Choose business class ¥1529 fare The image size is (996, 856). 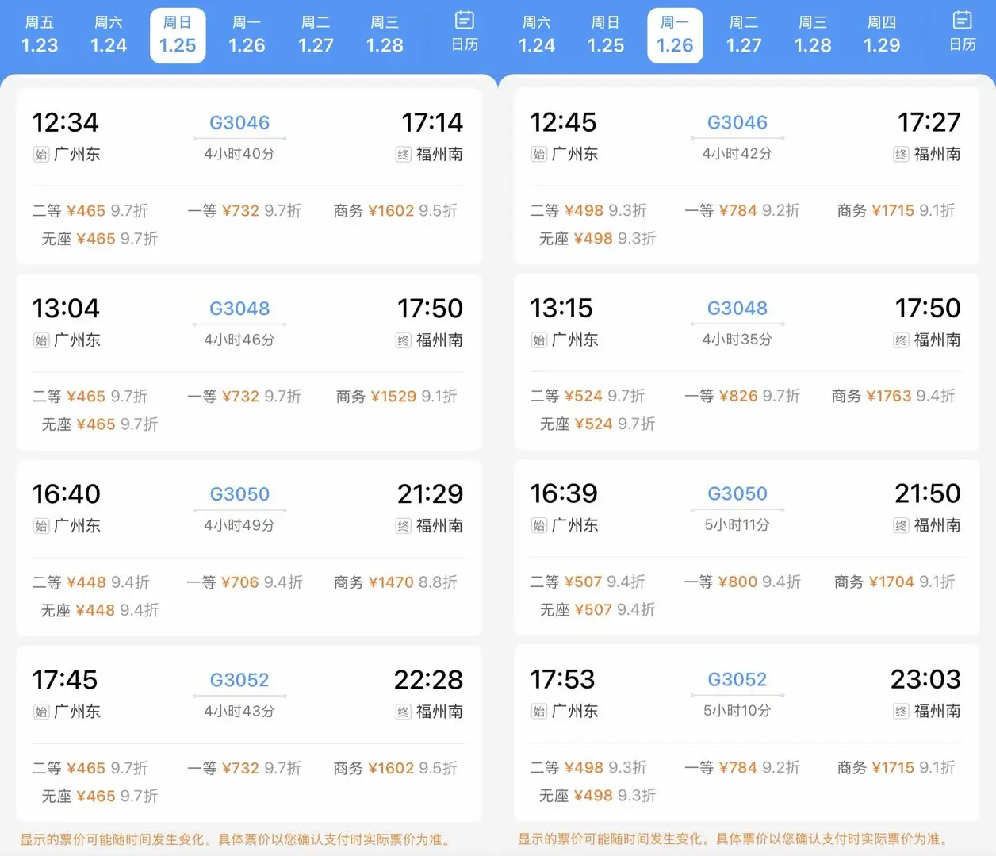pyautogui.click(x=396, y=397)
